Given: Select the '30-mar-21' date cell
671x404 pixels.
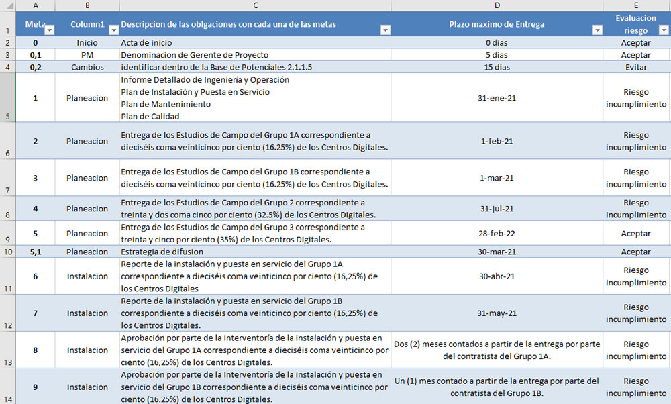Looking at the screenshot, I should pyautogui.click(x=497, y=252).
